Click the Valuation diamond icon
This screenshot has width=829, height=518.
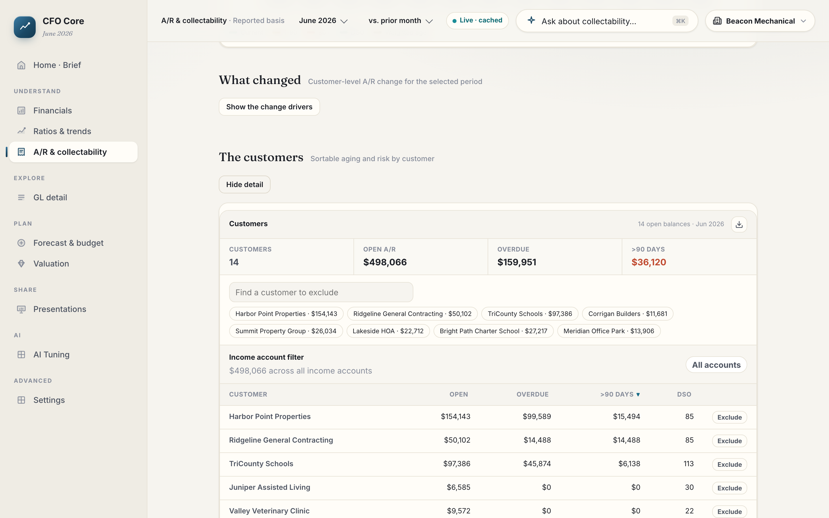pyautogui.click(x=21, y=264)
